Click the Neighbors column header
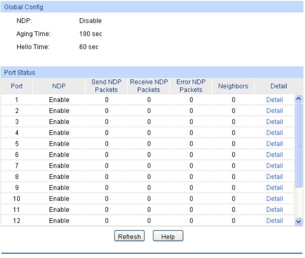 point(233,86)
